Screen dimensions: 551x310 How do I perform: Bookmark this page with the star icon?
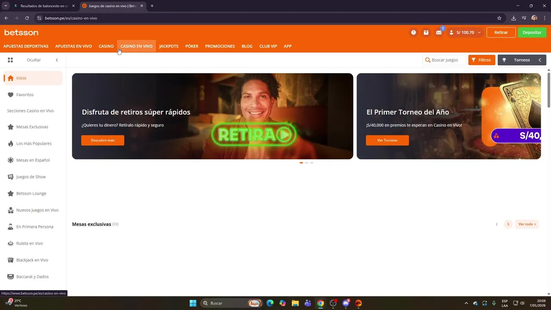click(499, 18)
